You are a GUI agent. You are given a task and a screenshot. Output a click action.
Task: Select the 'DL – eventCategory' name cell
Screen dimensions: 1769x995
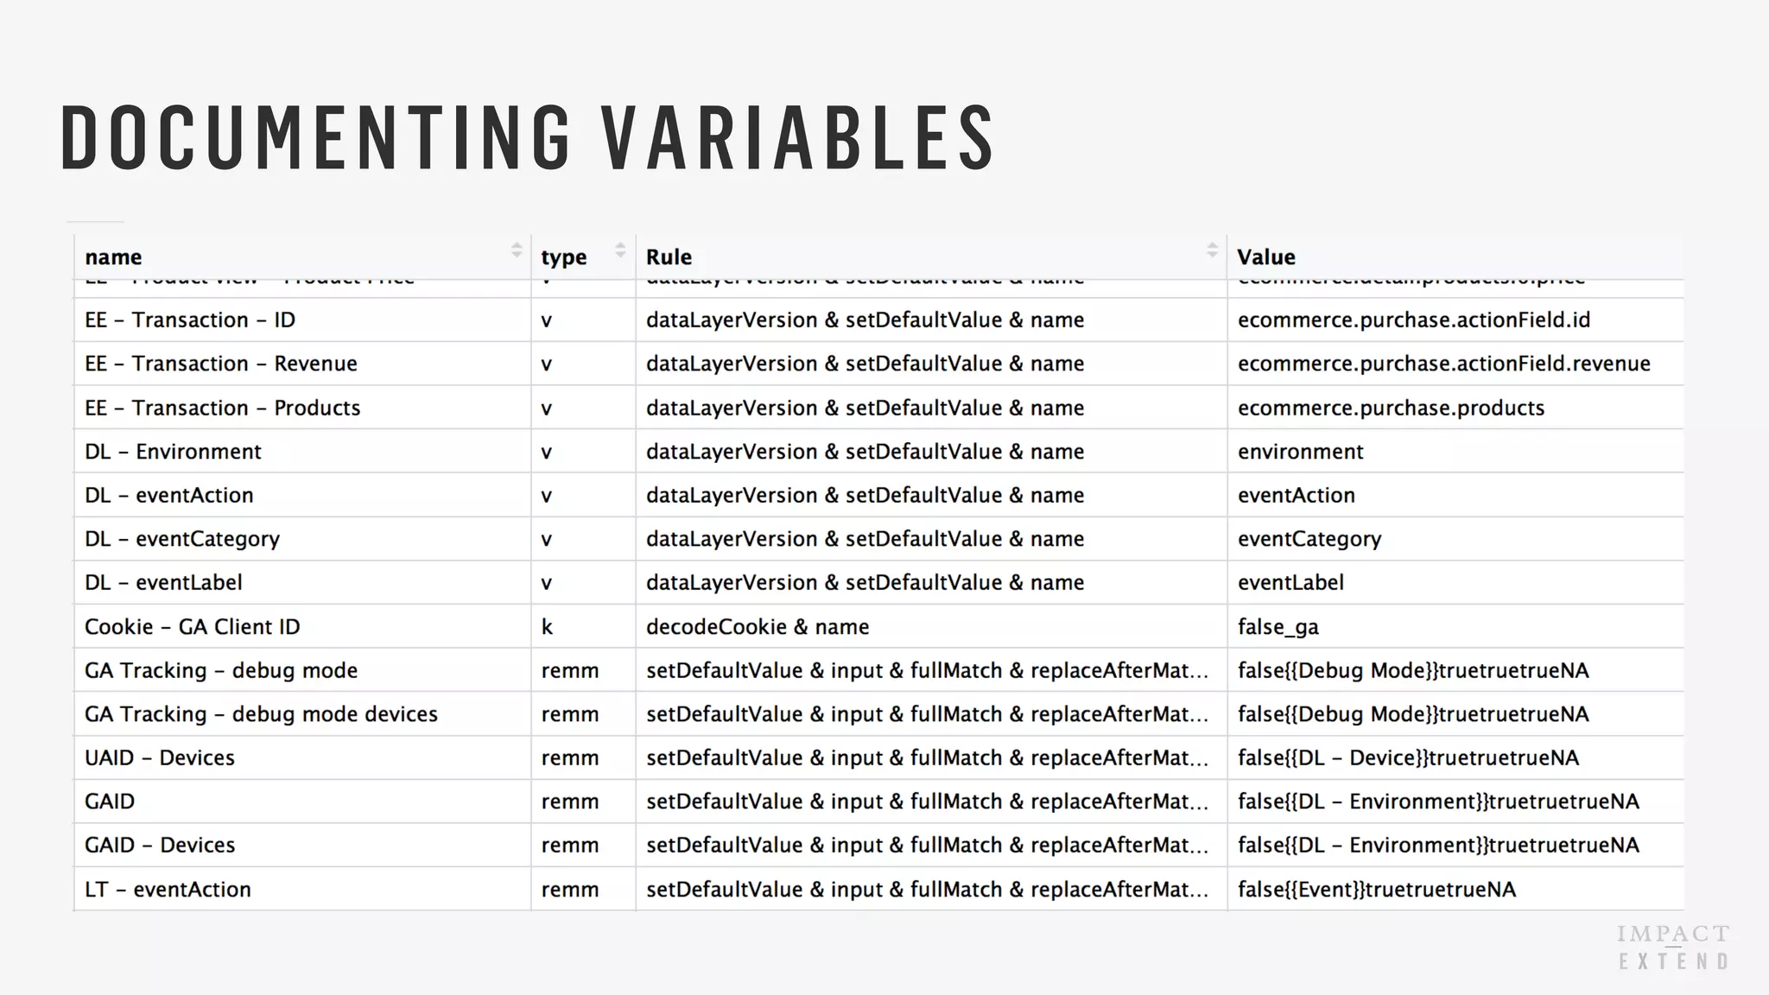pos(302,539)
